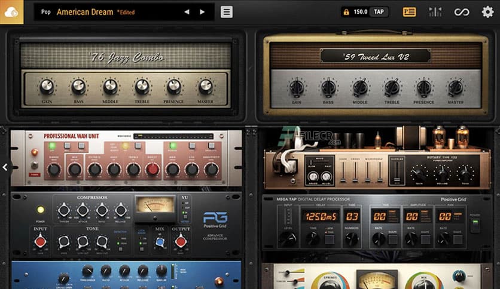The image size is (500, 289).
Task: Open the settings gear icon
Action: coord(487,12)
